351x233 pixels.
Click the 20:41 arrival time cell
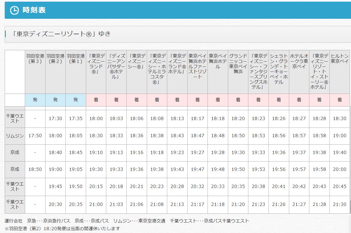pyautogui.click(x=279, y=187)
